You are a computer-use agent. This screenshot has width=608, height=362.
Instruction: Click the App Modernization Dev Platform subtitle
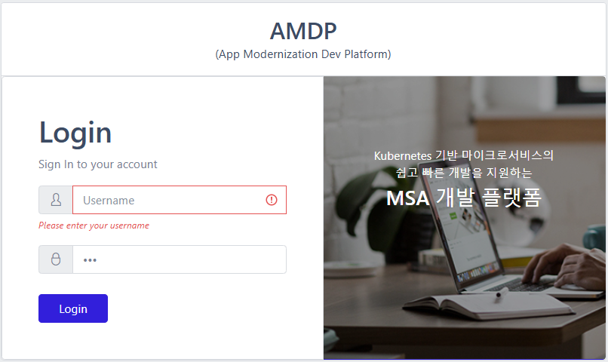(303, 54)
